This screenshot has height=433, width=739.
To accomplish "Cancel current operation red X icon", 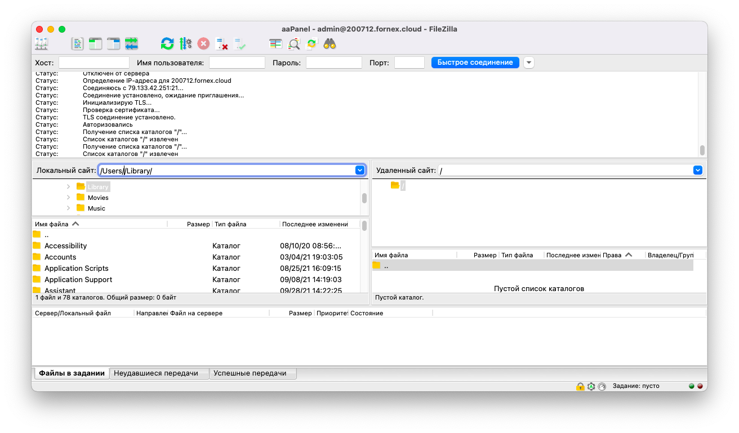I will (x=203, y=43).
